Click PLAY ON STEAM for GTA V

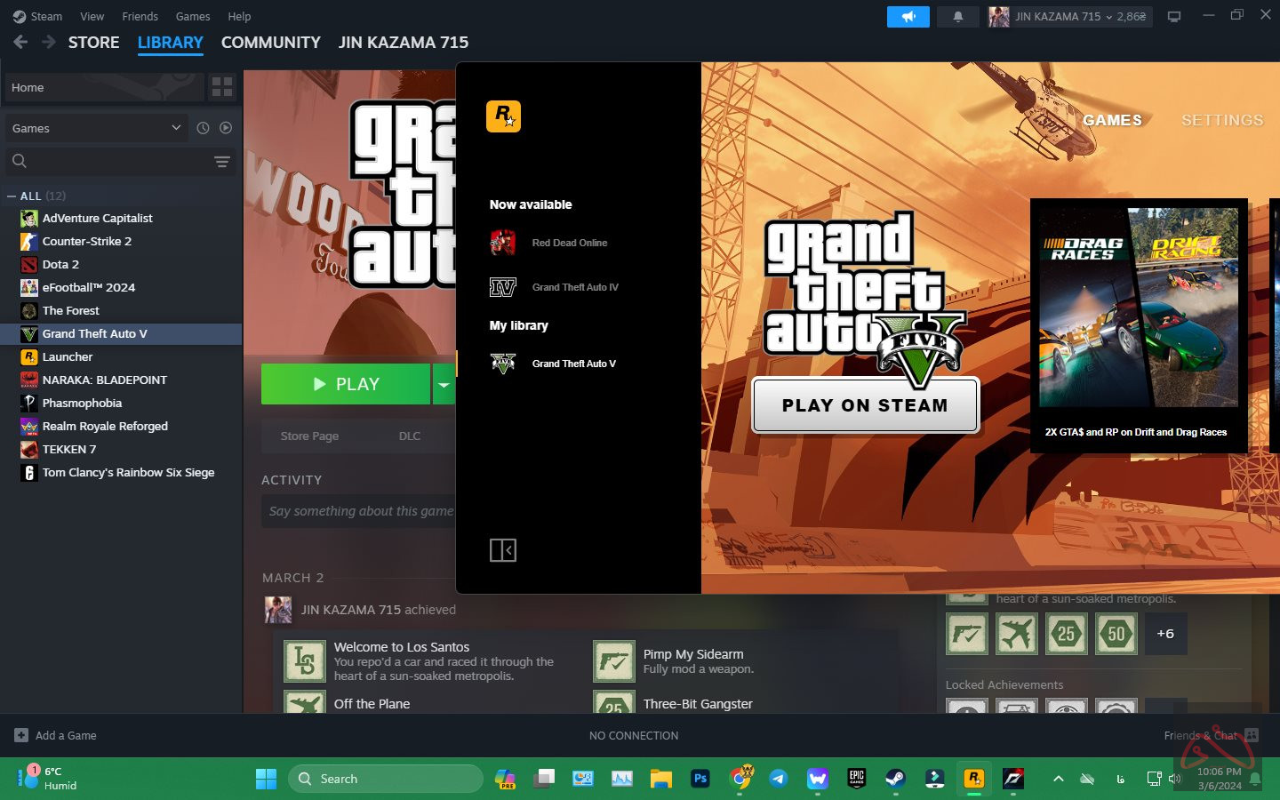click(864, 405)
